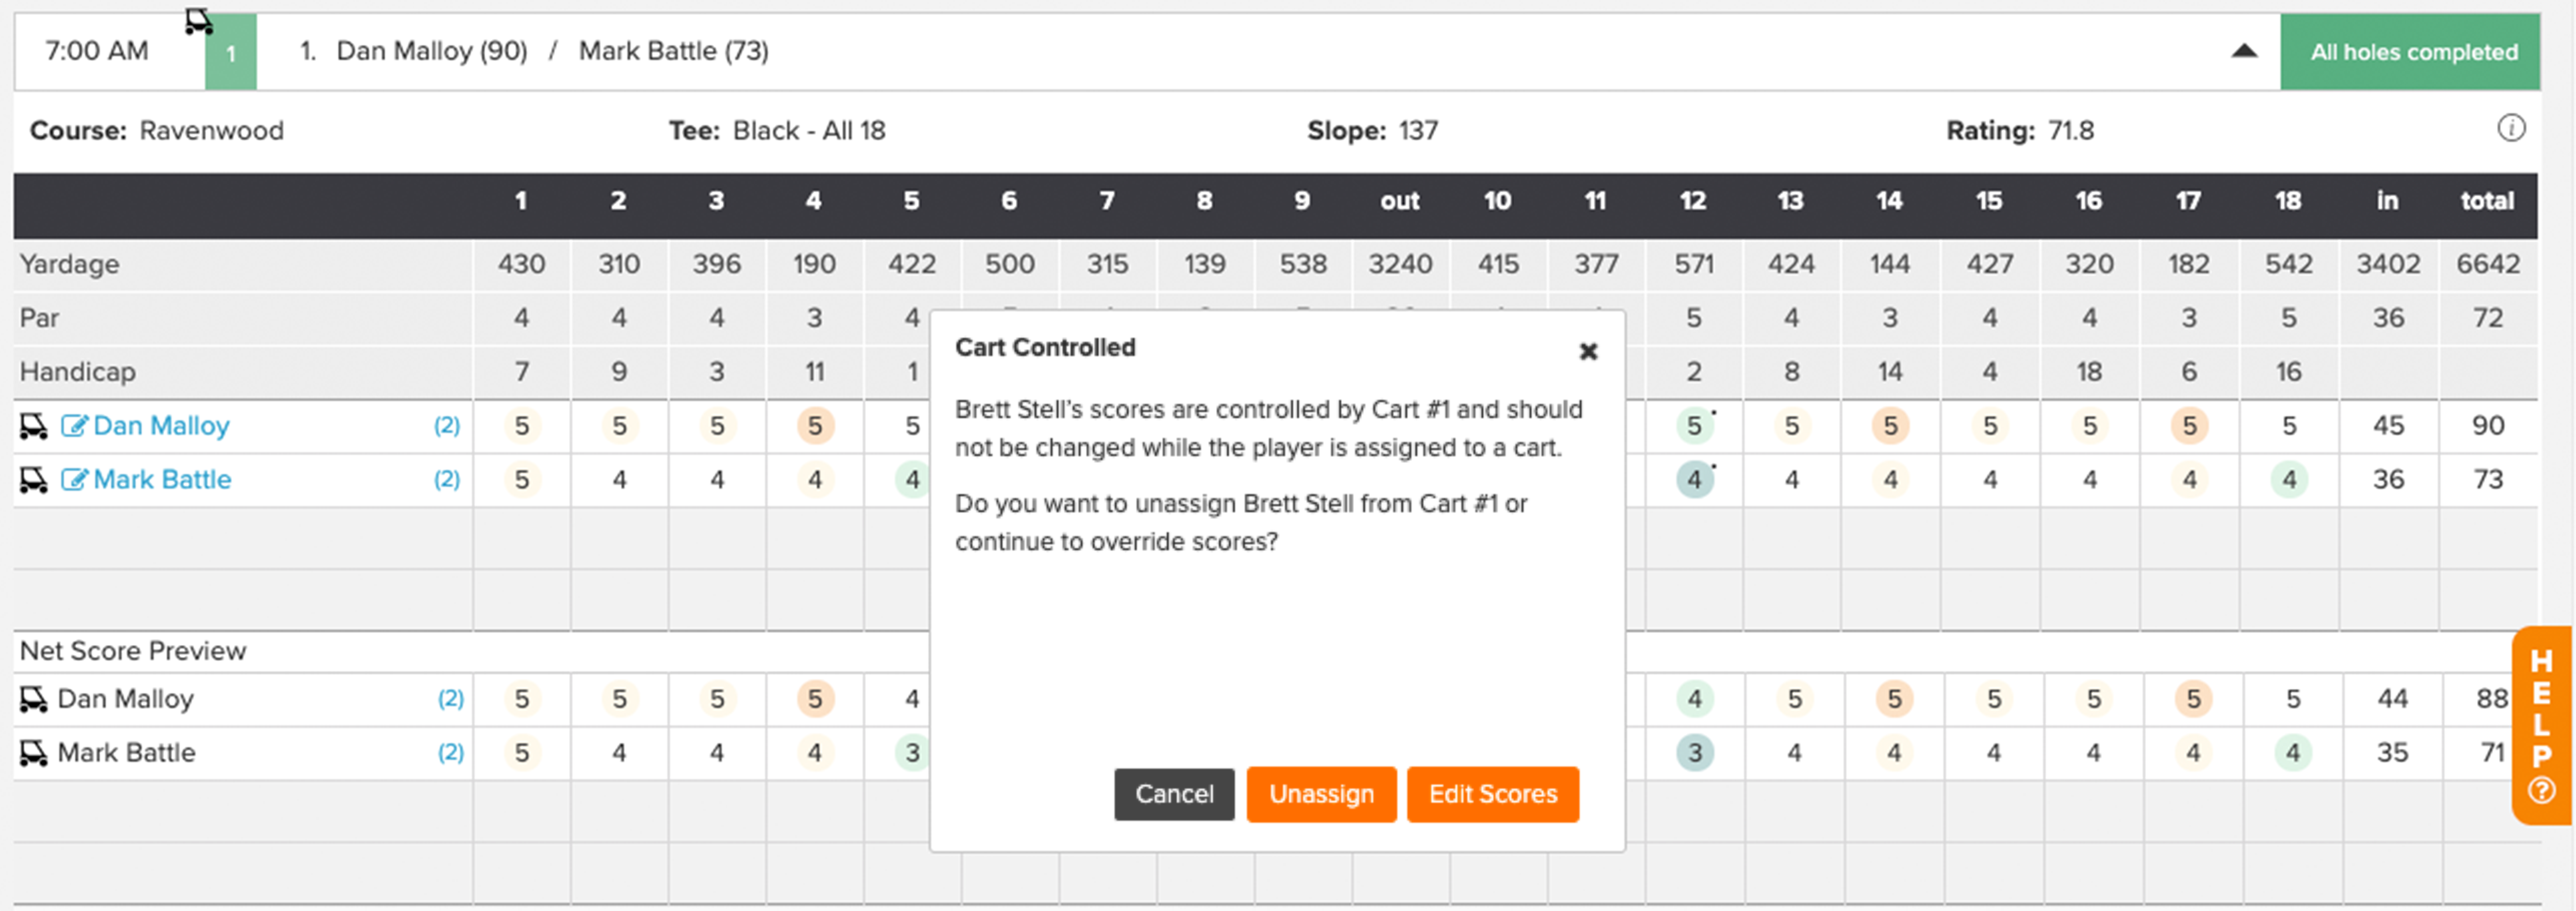Open the course info icon near Rating
The width and height of the screenshot is (2576, 911).
[x=2511, y=128]
